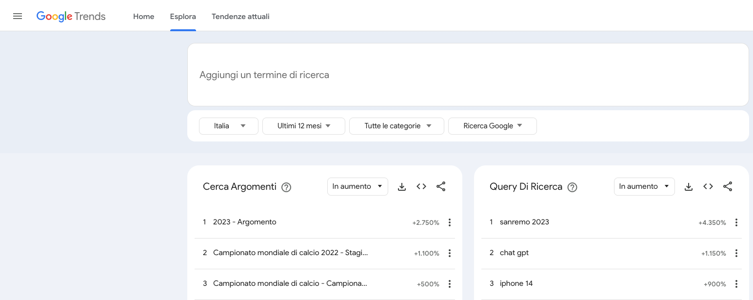This screenshot has width=753, height=300.
Task: Share the Query Di Ricerca results
Action: coord(728,186)
